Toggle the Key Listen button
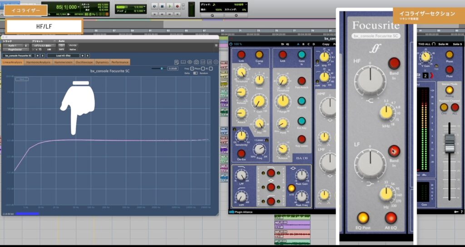This screenshot has width=465, height=247. (302, 139)
